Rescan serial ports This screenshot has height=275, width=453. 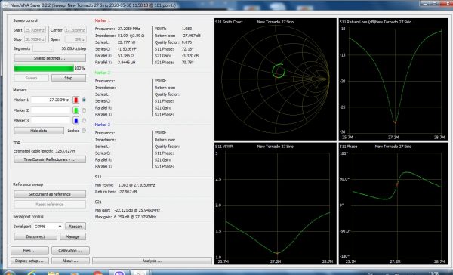click(x=75, y=227)
